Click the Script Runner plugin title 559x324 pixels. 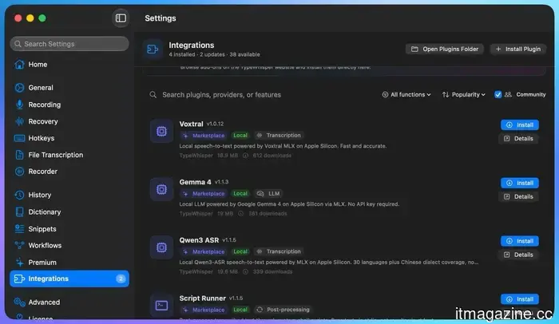tap(203, 298)
